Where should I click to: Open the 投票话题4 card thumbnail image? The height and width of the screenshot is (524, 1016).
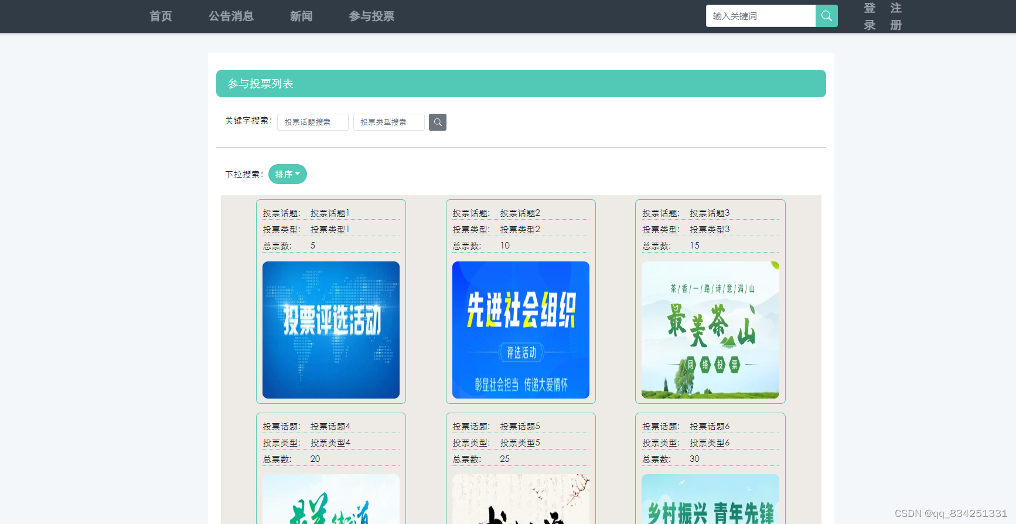pyautogui.click(x=331, y=499)
